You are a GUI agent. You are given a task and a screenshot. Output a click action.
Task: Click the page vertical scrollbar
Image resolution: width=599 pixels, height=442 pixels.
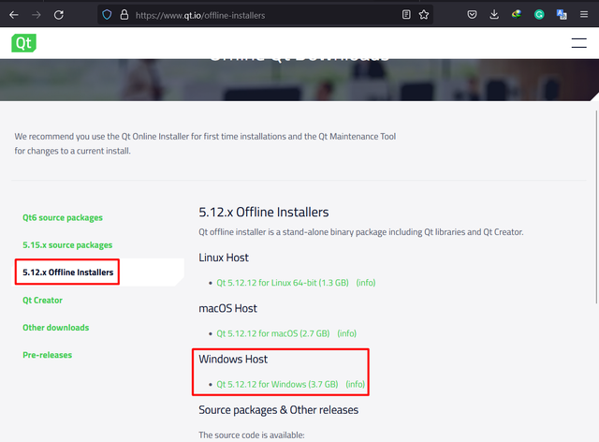pos(596,206)
